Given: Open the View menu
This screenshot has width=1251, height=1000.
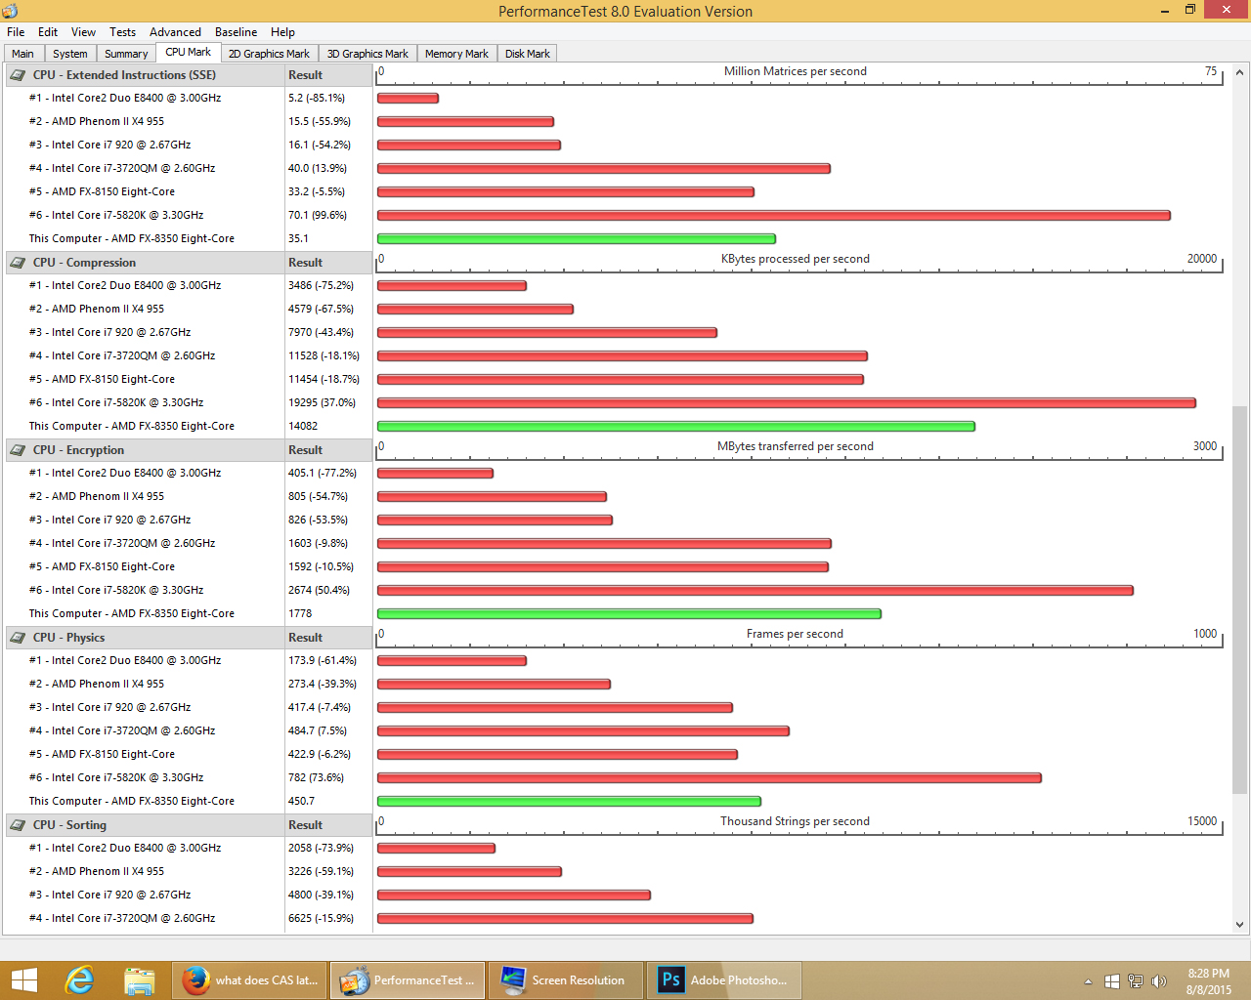Looking at the screenshot, I should [x=84, y=32].
